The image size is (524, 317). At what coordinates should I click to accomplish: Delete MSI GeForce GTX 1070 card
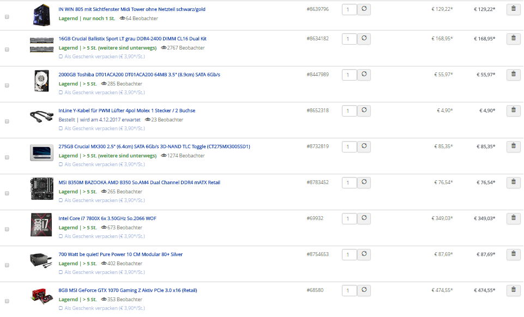point(513,291)
